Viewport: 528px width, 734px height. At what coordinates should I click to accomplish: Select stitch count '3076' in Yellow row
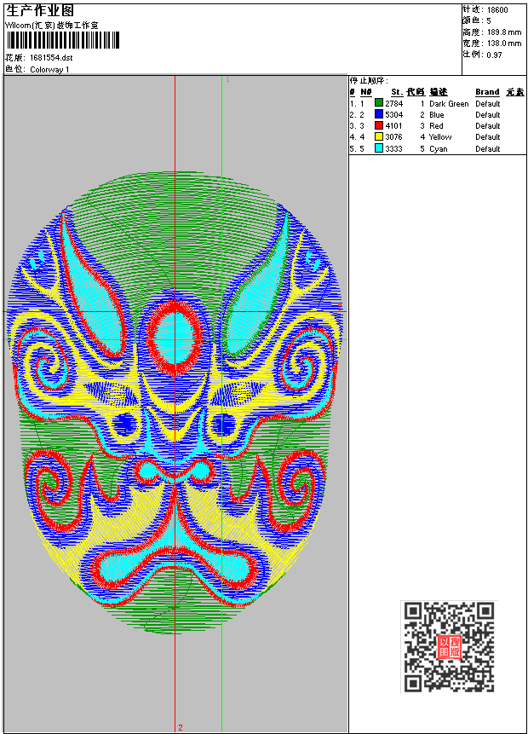tap(393, 137)
